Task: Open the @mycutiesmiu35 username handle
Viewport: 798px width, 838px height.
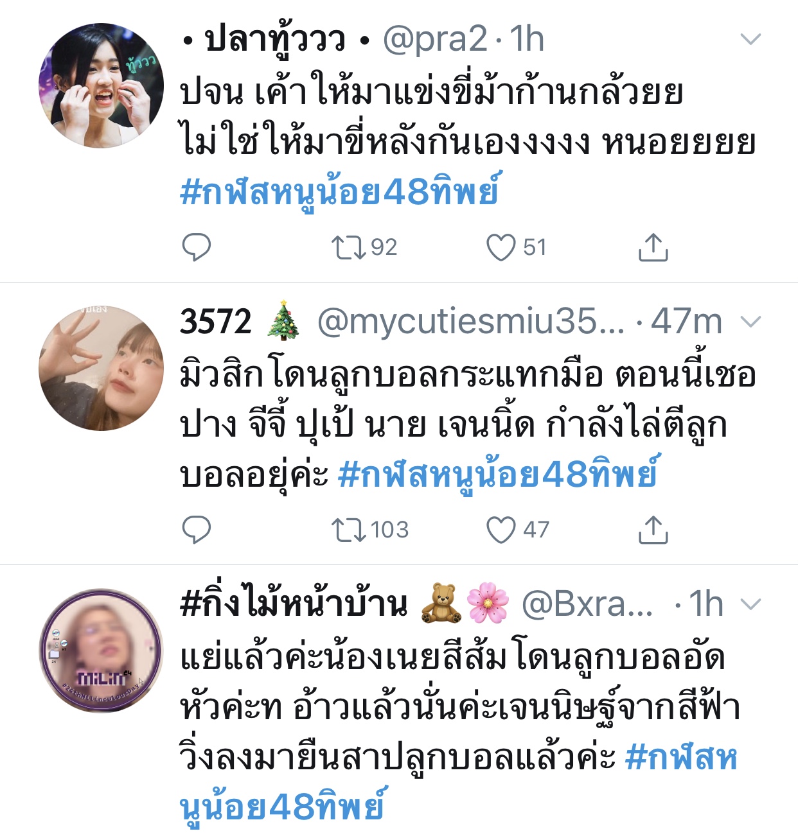Action: [x=471, y=322]
